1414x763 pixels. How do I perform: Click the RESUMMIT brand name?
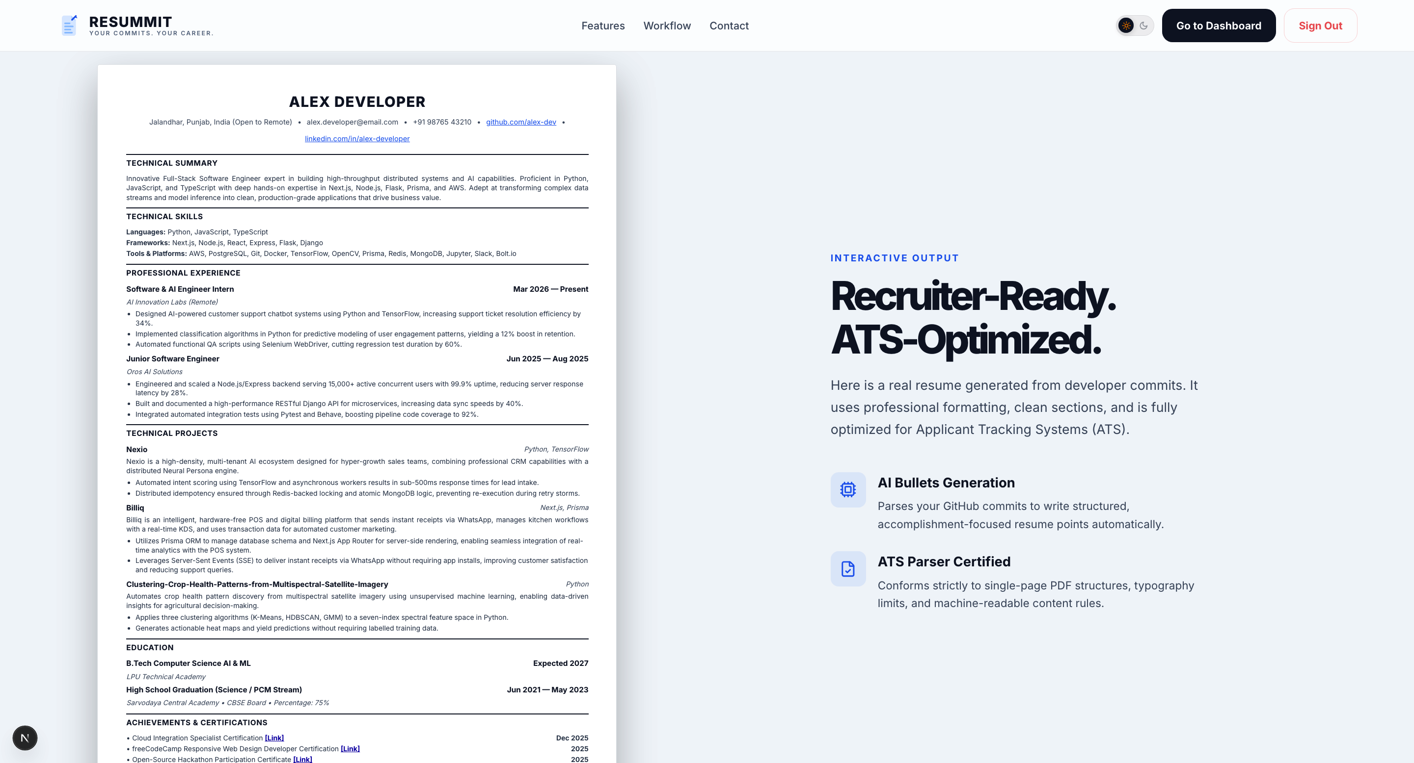[131, 22]
